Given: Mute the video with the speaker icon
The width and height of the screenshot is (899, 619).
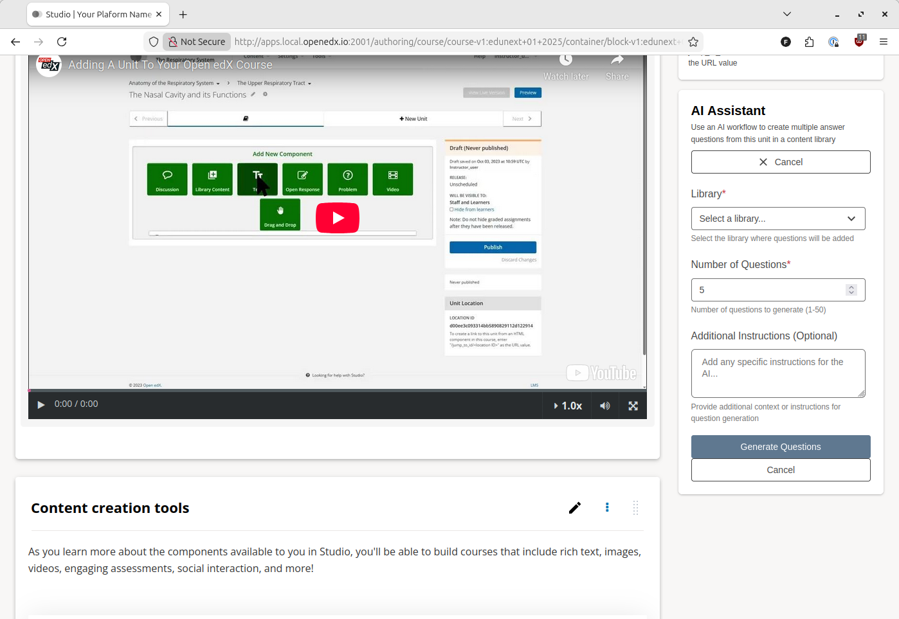Looking at the screenshot, I should coord(605,406).
